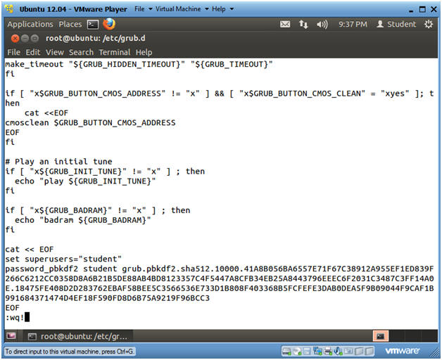Click the Show Desktop icon in bottom panel

11,335
